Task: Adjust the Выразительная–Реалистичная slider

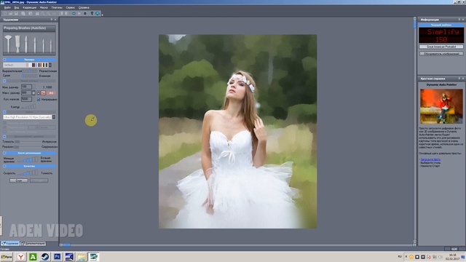Action: pos(31,71)
